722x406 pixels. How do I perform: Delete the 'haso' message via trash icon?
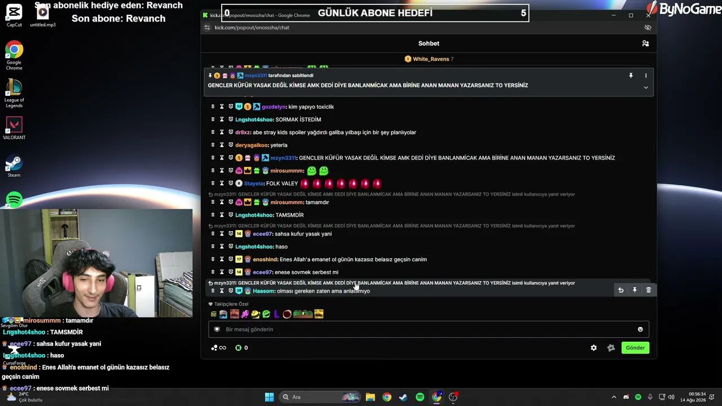coord(213,246)
